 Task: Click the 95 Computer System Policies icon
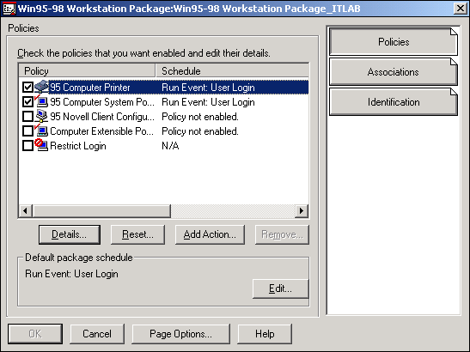click(x=41, y=101)
